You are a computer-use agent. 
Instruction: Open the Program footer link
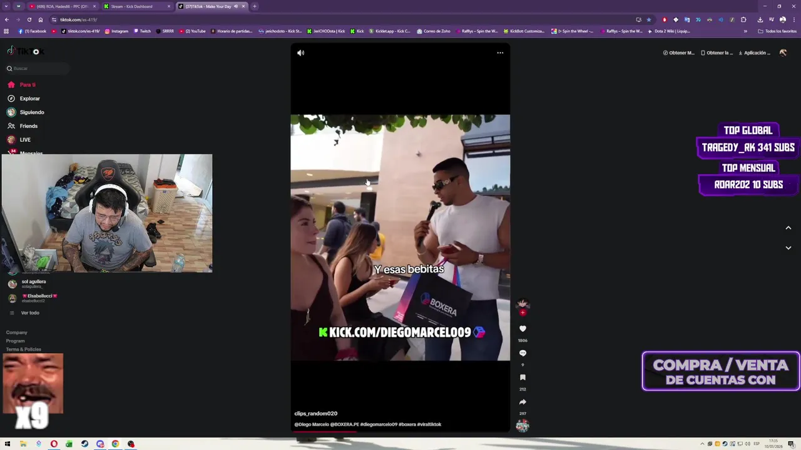click(16, 341)
